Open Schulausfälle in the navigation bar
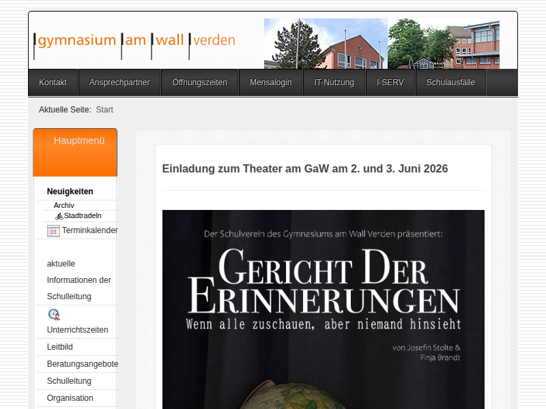 click(450, 82)
